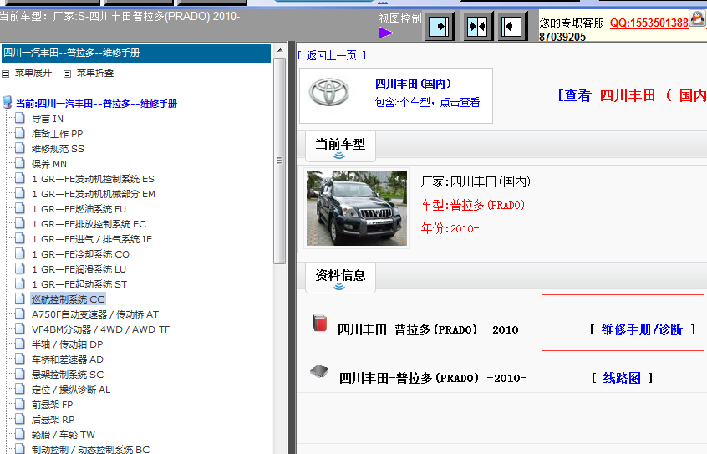Click the left panel scrollbar up arrow
Screen dimensions: 707x454
[x=280, y=50]
